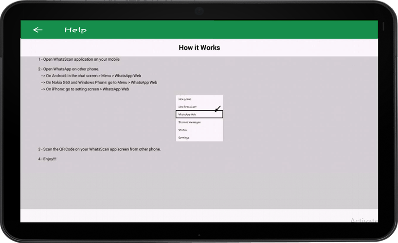
Task: Click step 4 'Enjoy!!!' text
Action: pos(47,159)
